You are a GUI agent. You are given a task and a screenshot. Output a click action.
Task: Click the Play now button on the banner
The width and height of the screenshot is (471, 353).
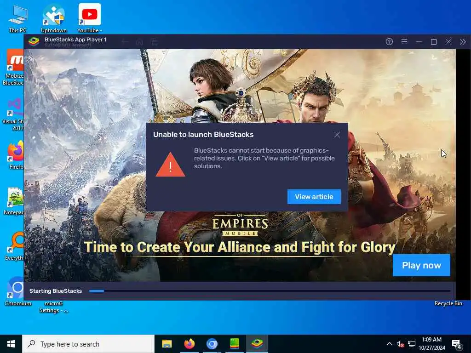tap(421, 265)
